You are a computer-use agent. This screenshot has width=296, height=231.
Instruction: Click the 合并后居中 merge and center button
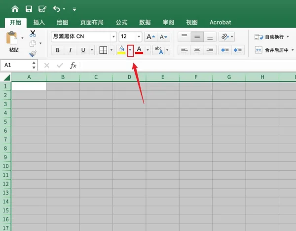272,50
